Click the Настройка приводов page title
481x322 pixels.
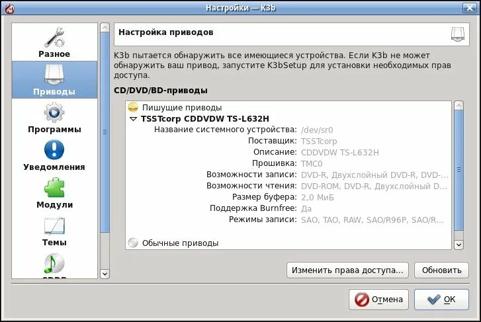coord(165,32)
